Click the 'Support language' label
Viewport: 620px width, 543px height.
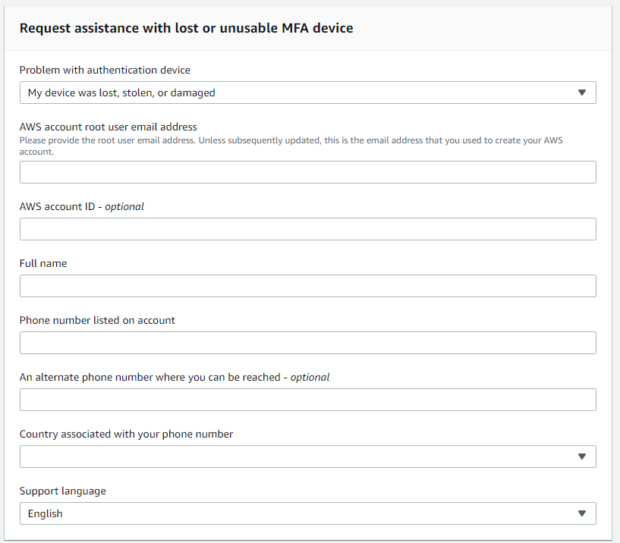coord(63,491)
